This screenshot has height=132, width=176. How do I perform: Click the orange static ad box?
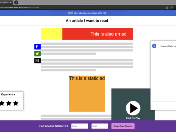pyautogui.click(x=87, y=94)
